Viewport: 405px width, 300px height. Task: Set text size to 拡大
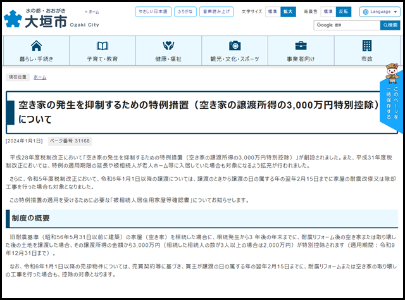(x=288, y=11)
